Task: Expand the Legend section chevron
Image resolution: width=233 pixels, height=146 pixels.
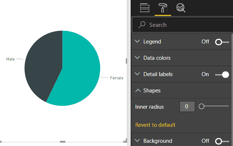Action: coord(138,41)
